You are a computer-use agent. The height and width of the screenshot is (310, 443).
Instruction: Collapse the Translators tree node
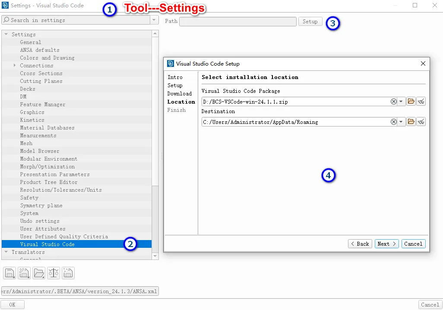tap(6, 252)
